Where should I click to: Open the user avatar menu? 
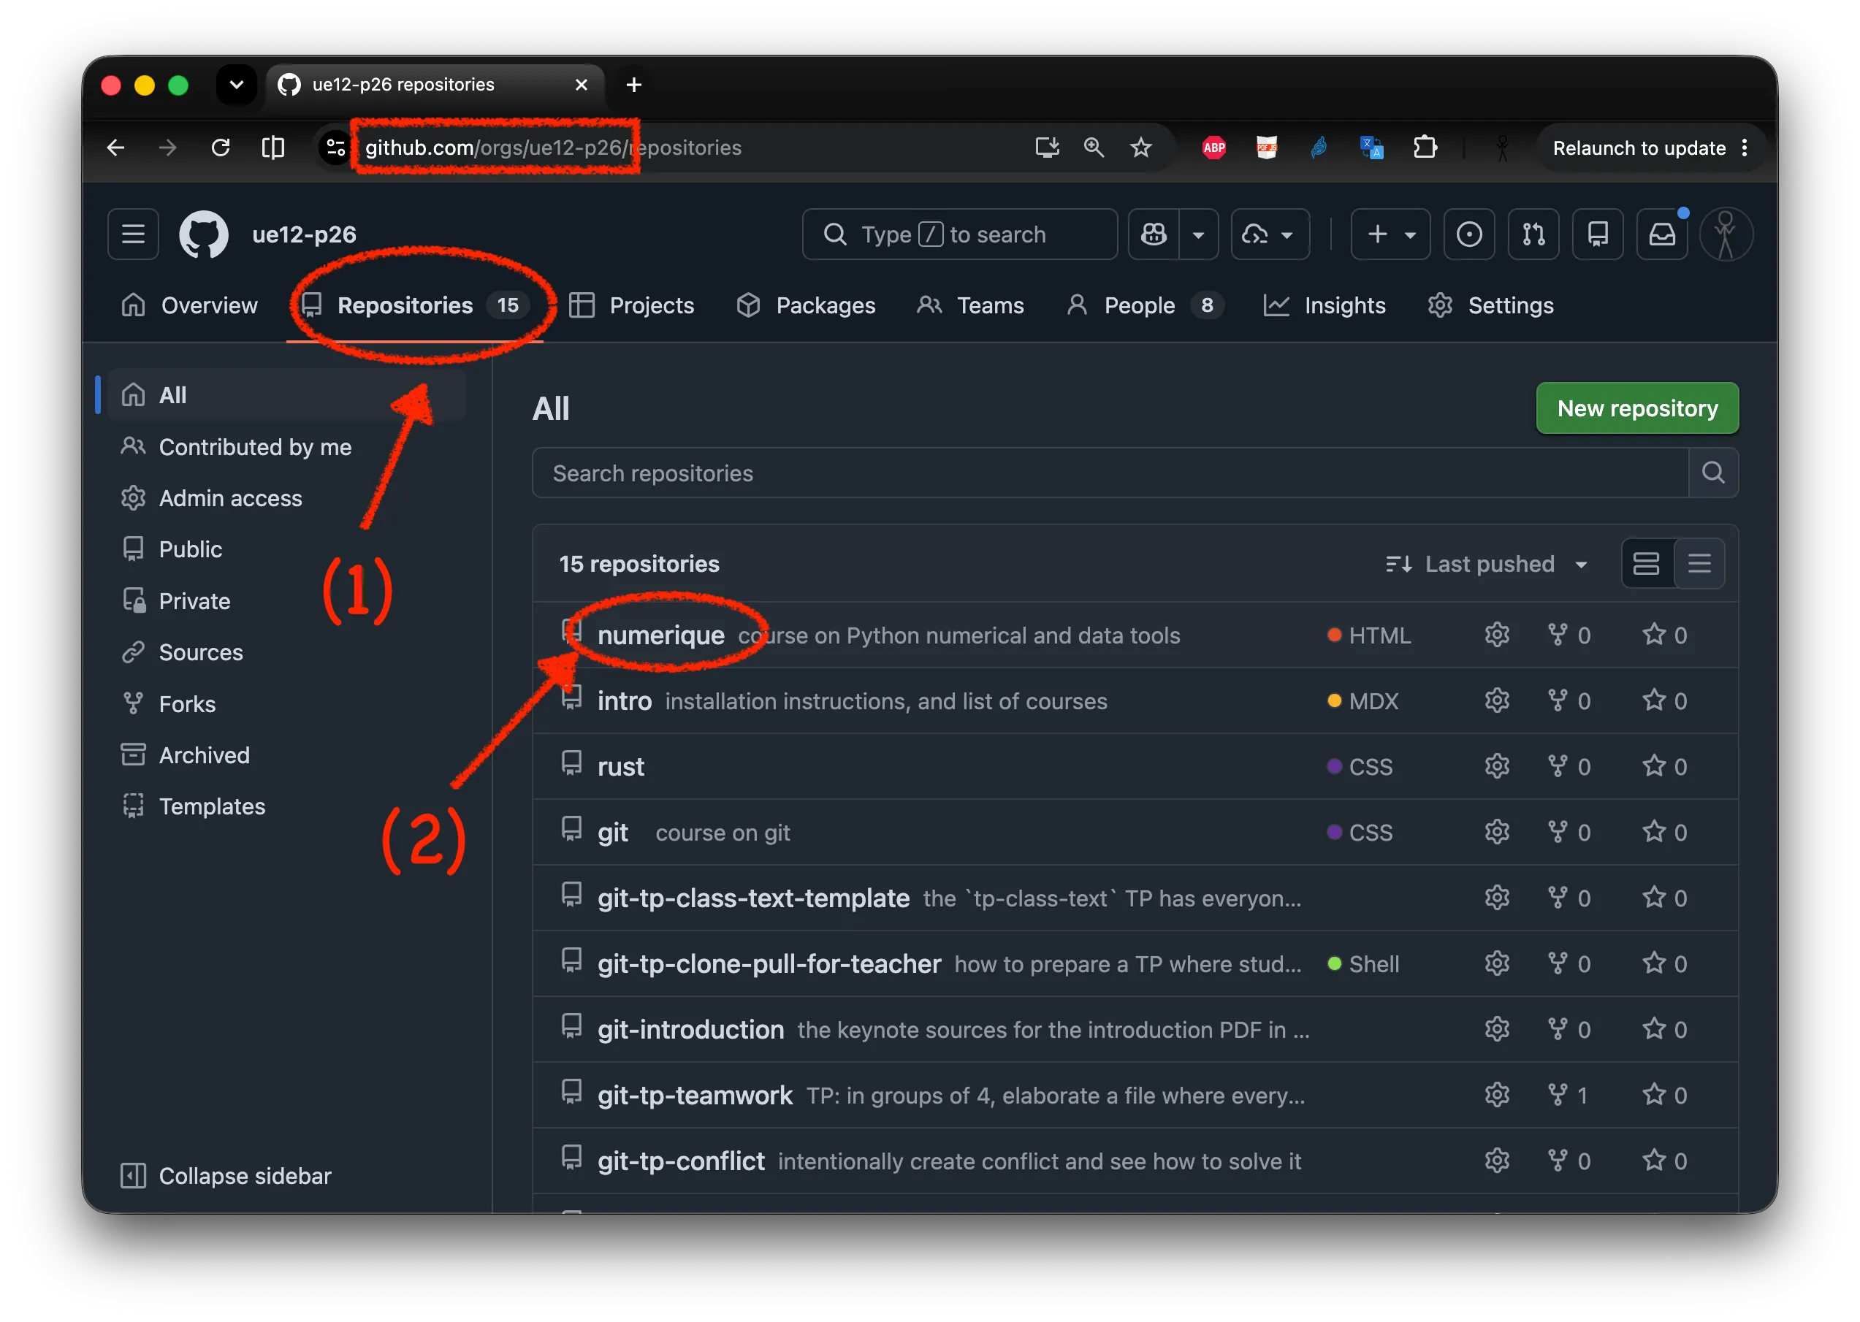pos(1725,234)
